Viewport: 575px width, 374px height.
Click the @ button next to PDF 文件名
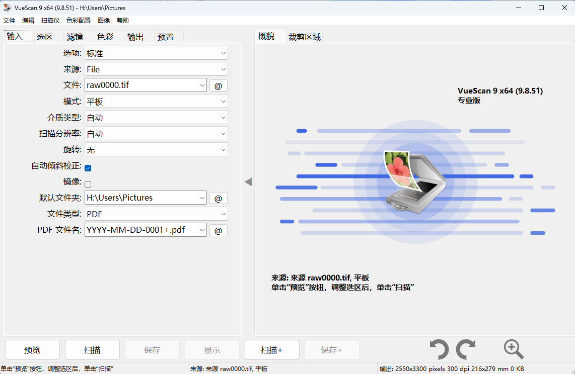218,231
